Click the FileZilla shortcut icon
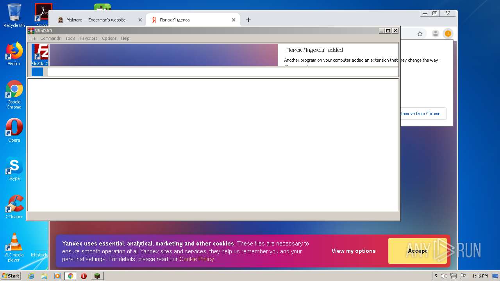This screenshot has height=281, width=500. (x=40, y=55)
